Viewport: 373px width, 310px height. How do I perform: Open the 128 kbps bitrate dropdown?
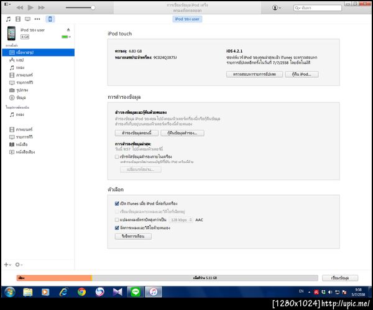(181, 220)
